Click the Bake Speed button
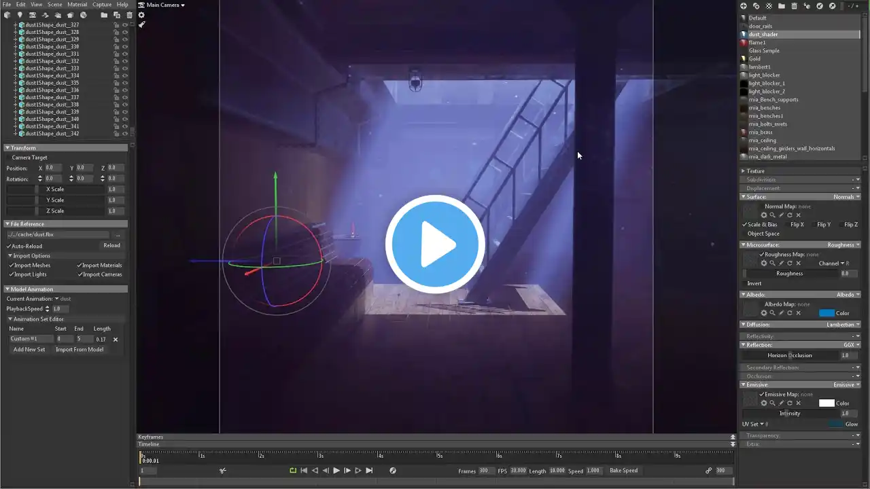Screen dimensions: 870x489 click(624, 471)
